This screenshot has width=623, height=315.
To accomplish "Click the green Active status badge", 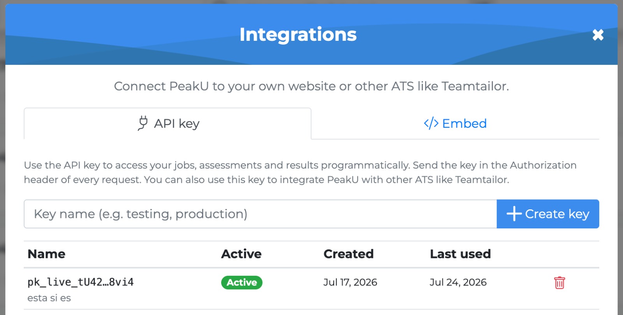I will pos(242,282).
